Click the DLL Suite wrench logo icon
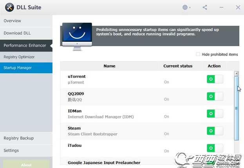This screenshot has width=244, height=168. click(x=9, y=7)
